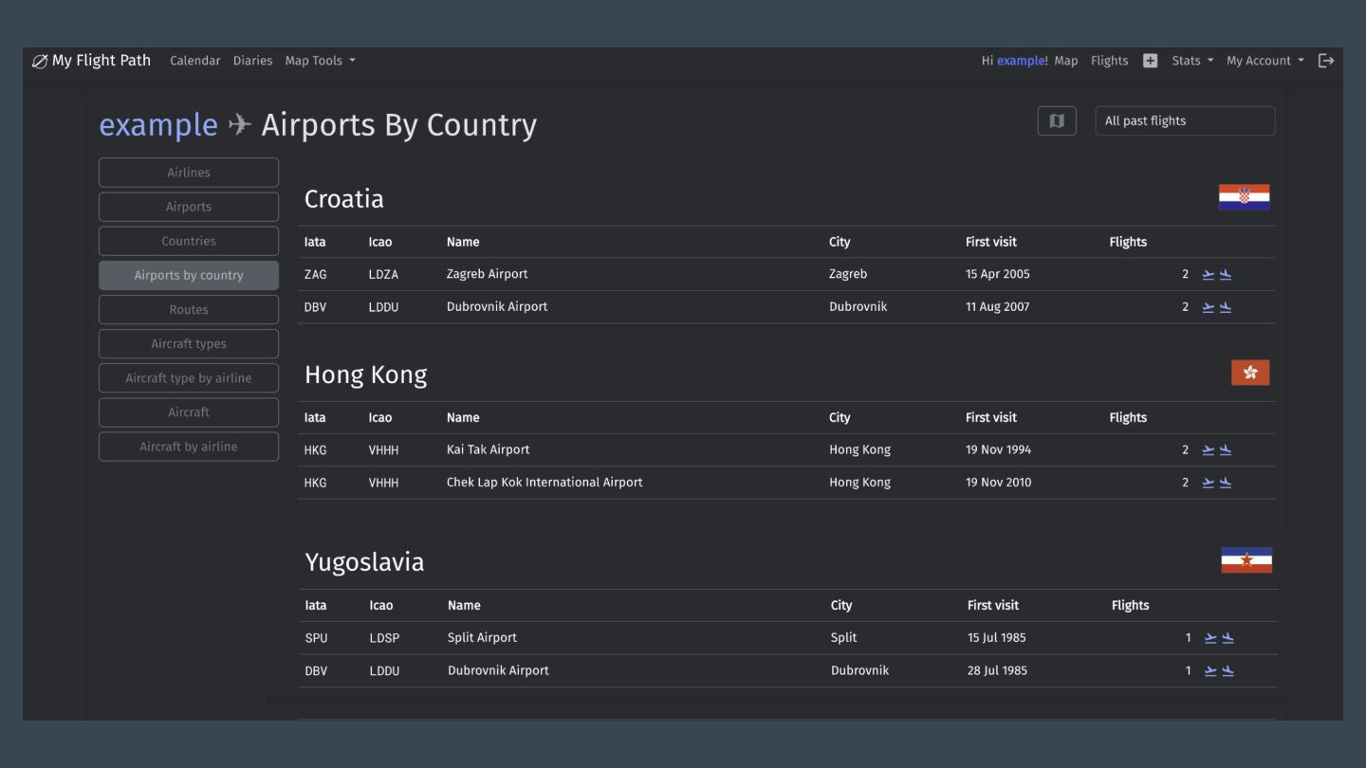
Task: Expand the My Account dropdown
Action: coord(1264,61)
